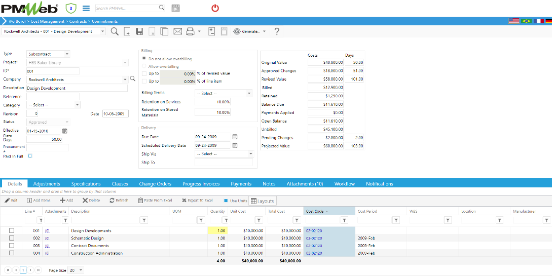Save the record with floppy disk icon
The image size is (552, 276).
139,31
